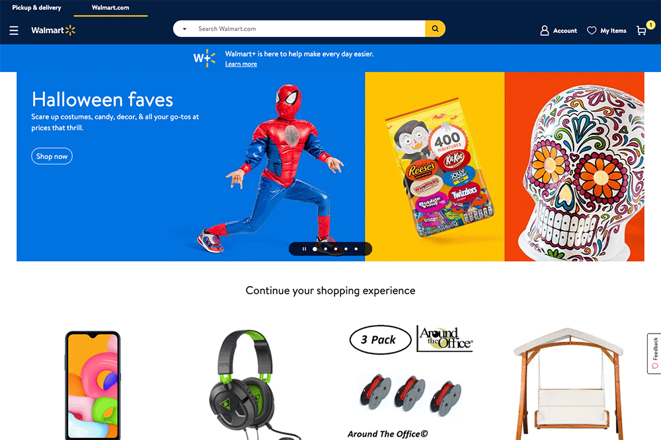Expand the search department dropdown arrow
The height and width of the screenshot is (440, 661).
coord(184,28)
